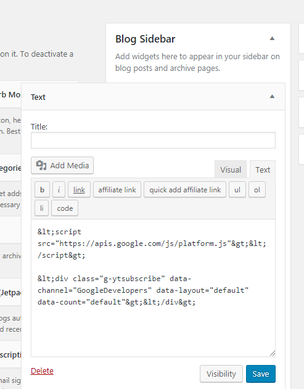Click the affiliate link button
The image size is (304, 389).
pos(117,190)
